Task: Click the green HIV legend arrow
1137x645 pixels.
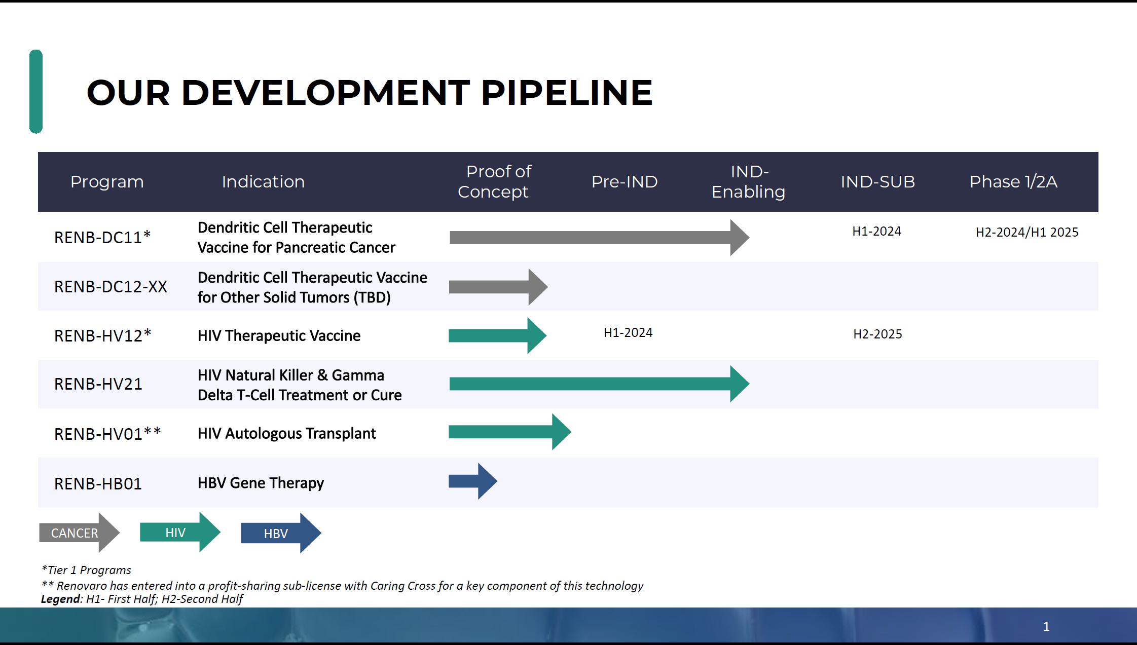Action: [179, 533]
